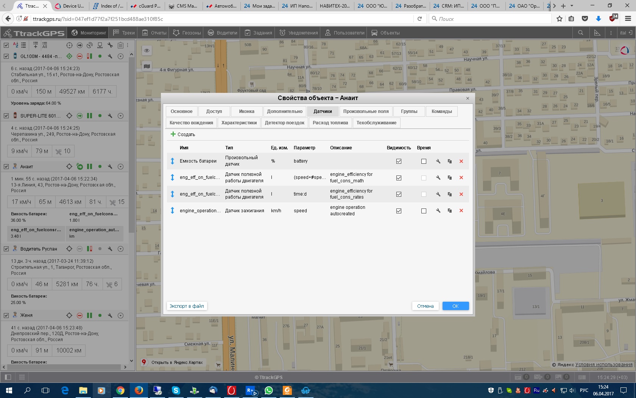Open search magnifier in top navigation bar

click(x=580, y=33)
